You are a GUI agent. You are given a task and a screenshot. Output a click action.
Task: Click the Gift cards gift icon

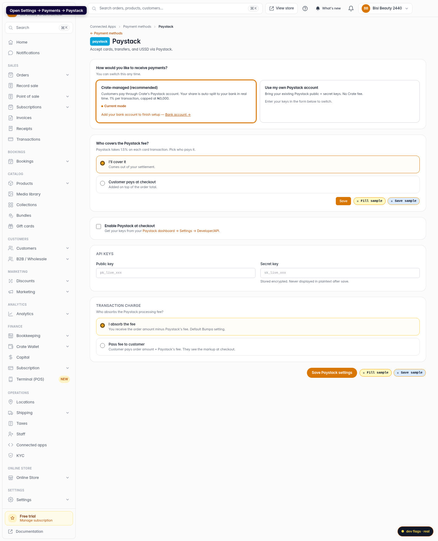pyautogui.click(x=11, y=226)
